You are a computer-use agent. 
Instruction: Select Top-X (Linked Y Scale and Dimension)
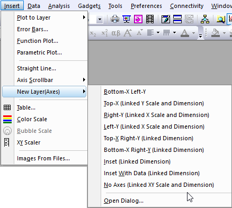(160, 103)
